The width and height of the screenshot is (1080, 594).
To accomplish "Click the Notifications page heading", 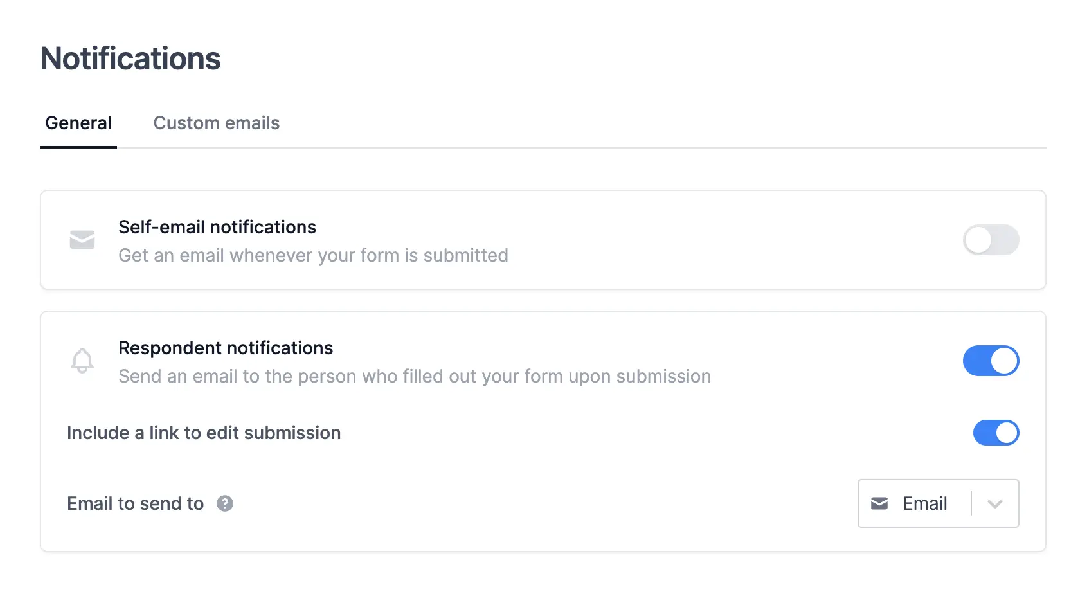I will 130,59.
